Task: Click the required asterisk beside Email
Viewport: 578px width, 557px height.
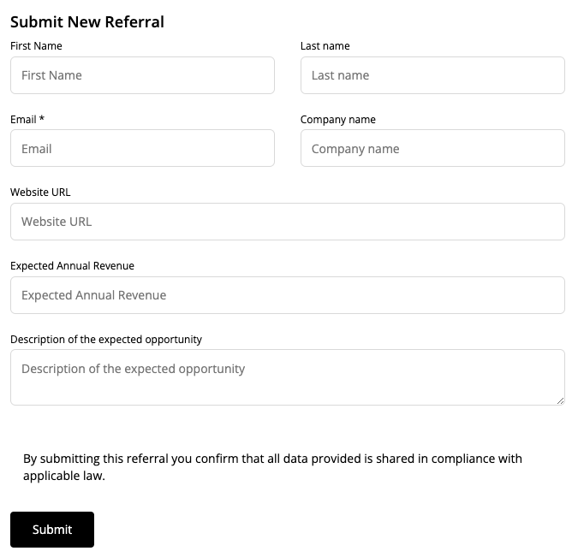Action: [x=42, y=120]
